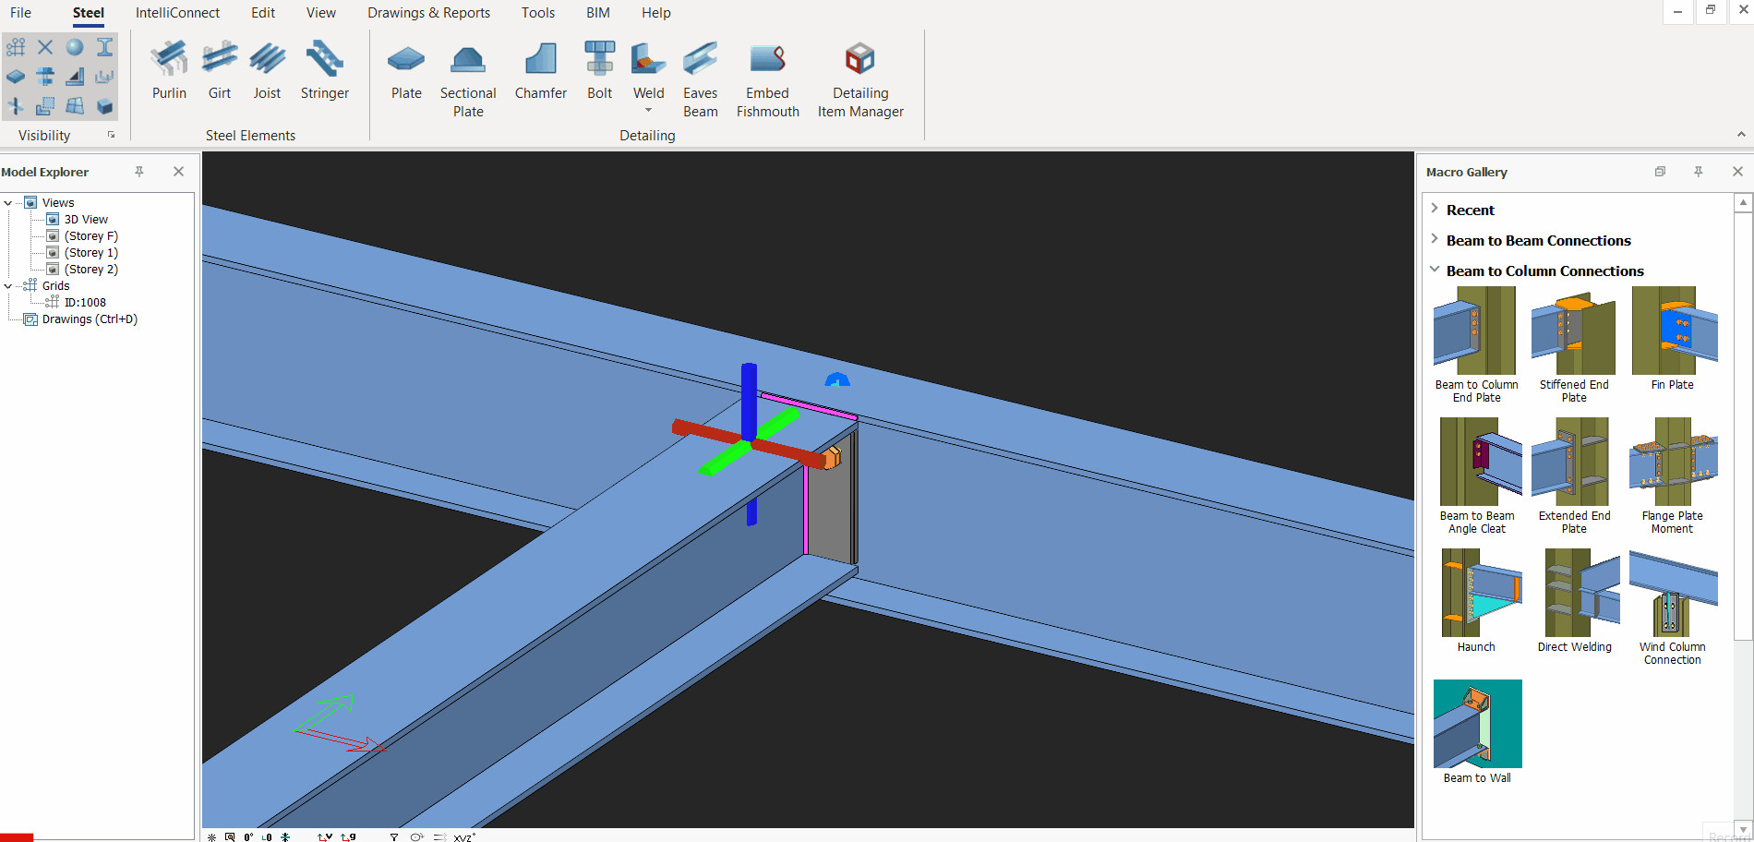
Task: Expand the Recent macro section
Action: (1435, 210)
